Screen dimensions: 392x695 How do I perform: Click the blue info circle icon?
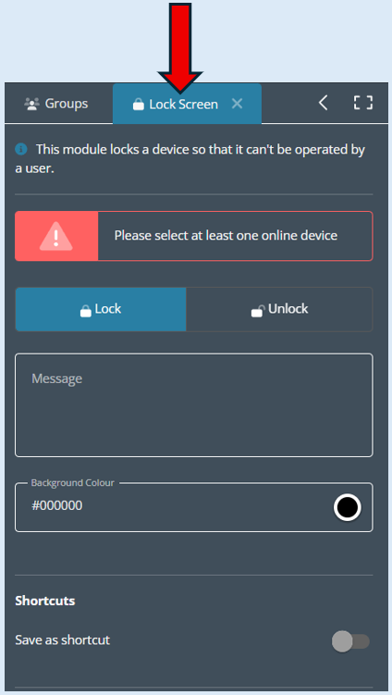point(21,149)
